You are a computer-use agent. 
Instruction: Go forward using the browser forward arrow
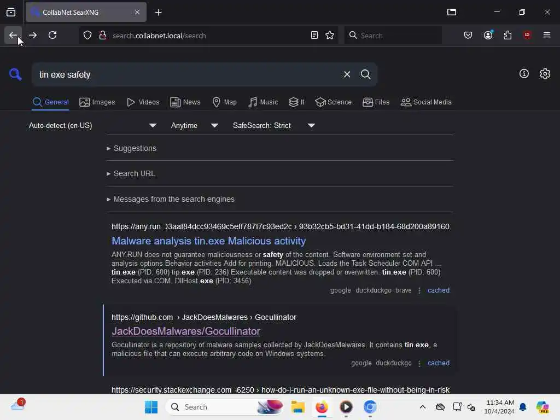tap(33, 36)
